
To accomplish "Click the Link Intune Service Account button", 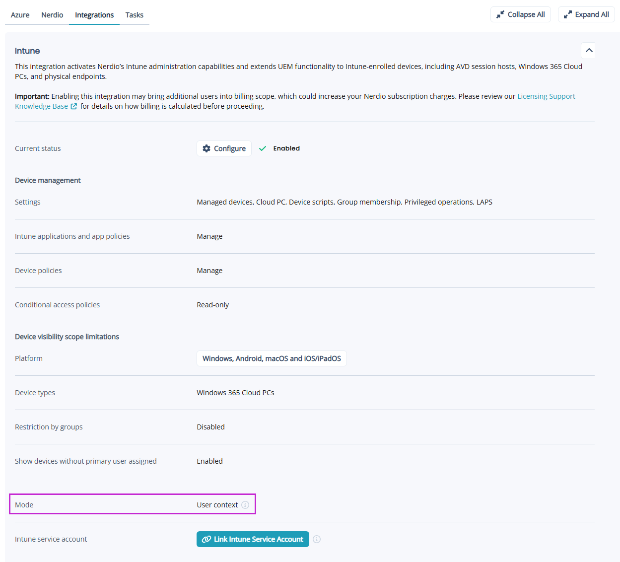I will (x=253, y=539).
